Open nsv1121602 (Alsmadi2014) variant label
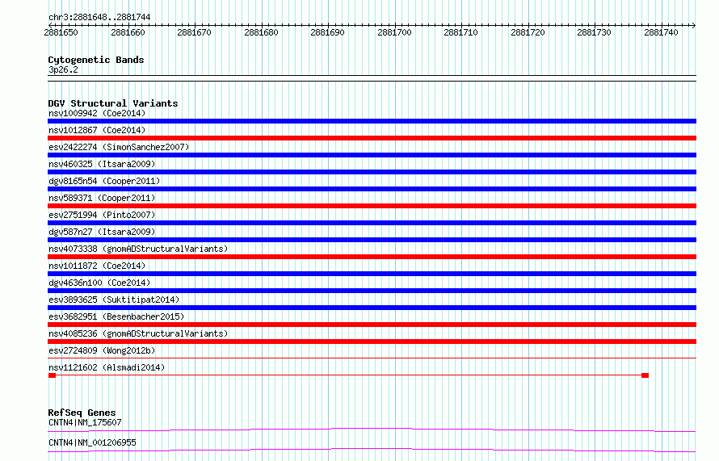Viewport: 719px width, 461px height. click(x=107, y=367)
